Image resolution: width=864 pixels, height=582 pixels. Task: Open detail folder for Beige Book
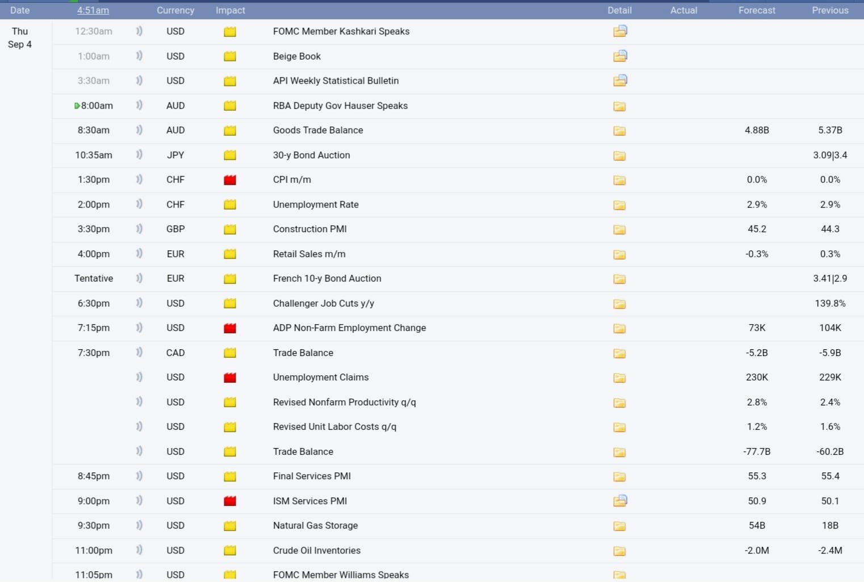[620, 56]
